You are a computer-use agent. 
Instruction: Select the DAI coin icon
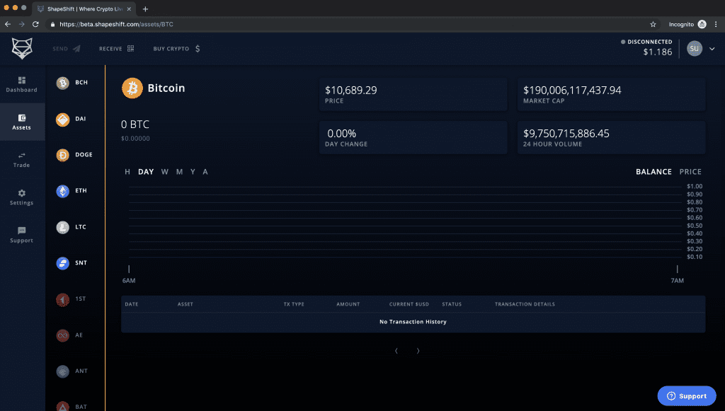tap(62, 119)
